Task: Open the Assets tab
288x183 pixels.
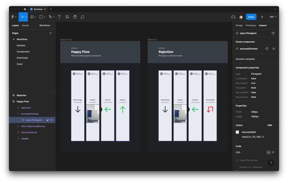Action: [x=25, y=25]
